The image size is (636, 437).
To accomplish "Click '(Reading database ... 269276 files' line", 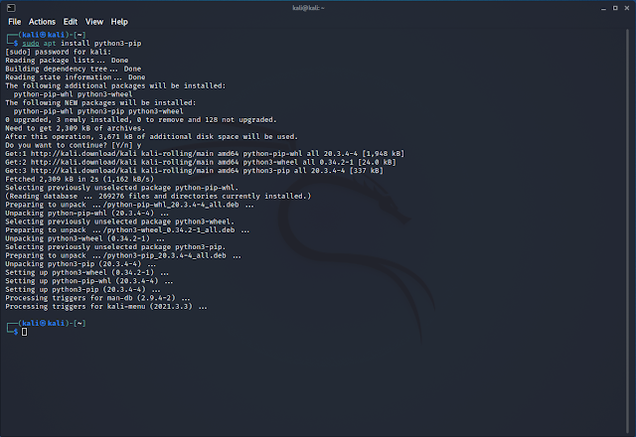I will pyautogui.click(x=158, y=197).
